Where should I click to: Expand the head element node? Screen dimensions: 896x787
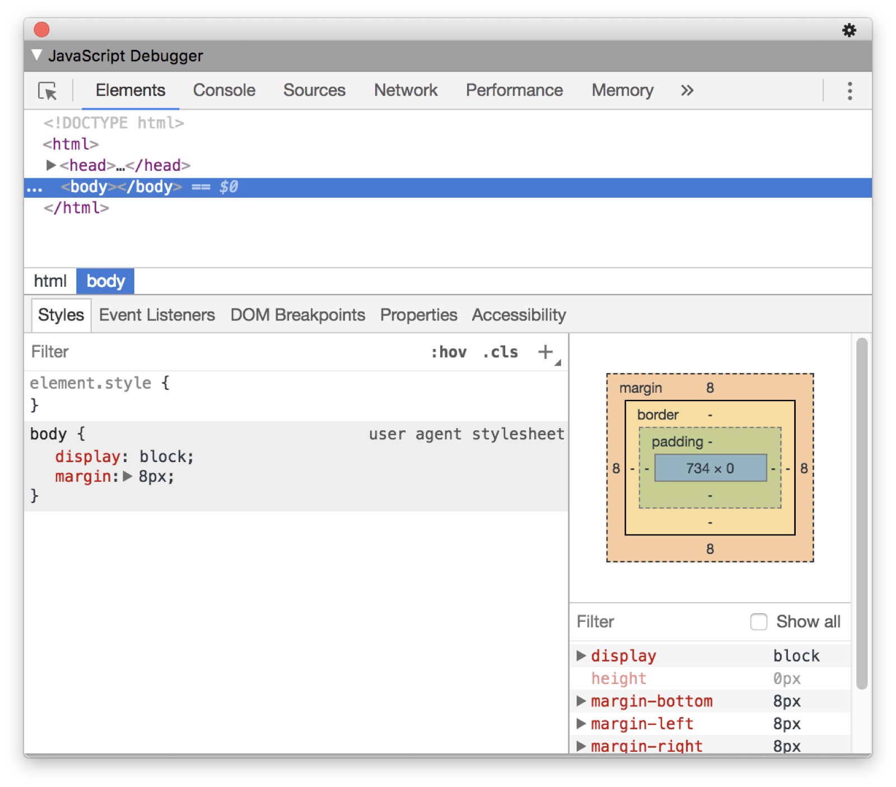coord(51,165)
